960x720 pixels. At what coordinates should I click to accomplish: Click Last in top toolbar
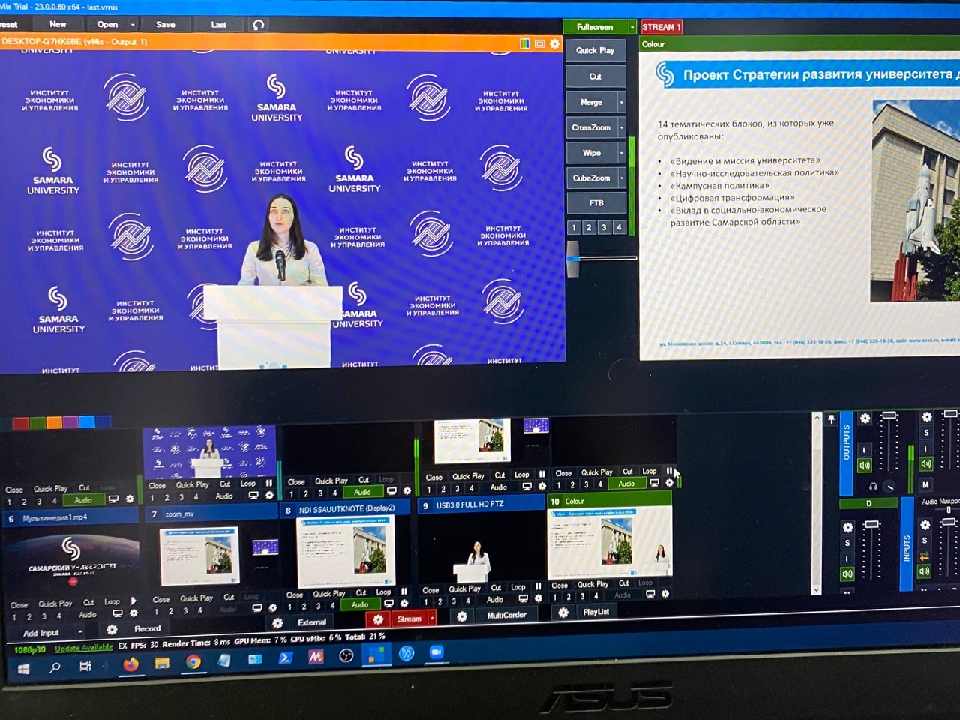pos(218,25)
